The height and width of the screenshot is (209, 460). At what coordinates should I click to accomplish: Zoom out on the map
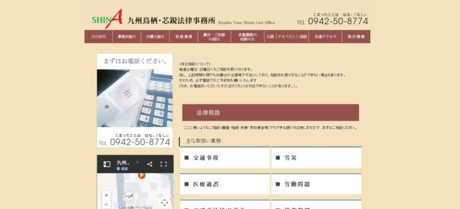click(x=106, y=204)
